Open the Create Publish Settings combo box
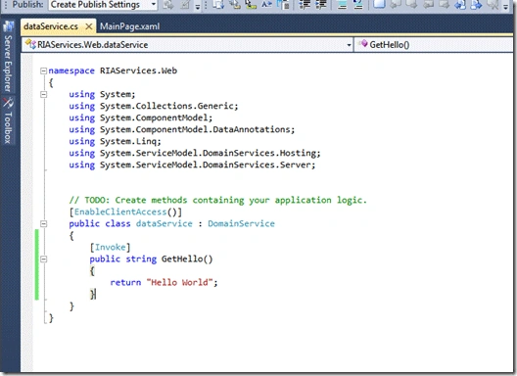 pos(103,5)
